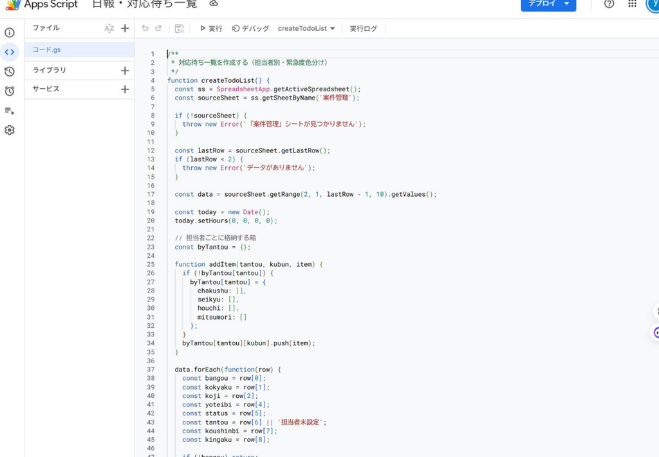Click the デプロイ deploy button

pos(548,4)
